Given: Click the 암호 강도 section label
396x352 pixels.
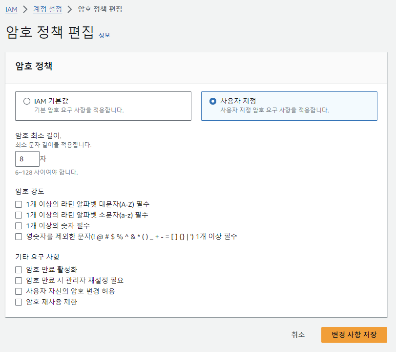Looking at the screenshot, I should tap(30, 192).
